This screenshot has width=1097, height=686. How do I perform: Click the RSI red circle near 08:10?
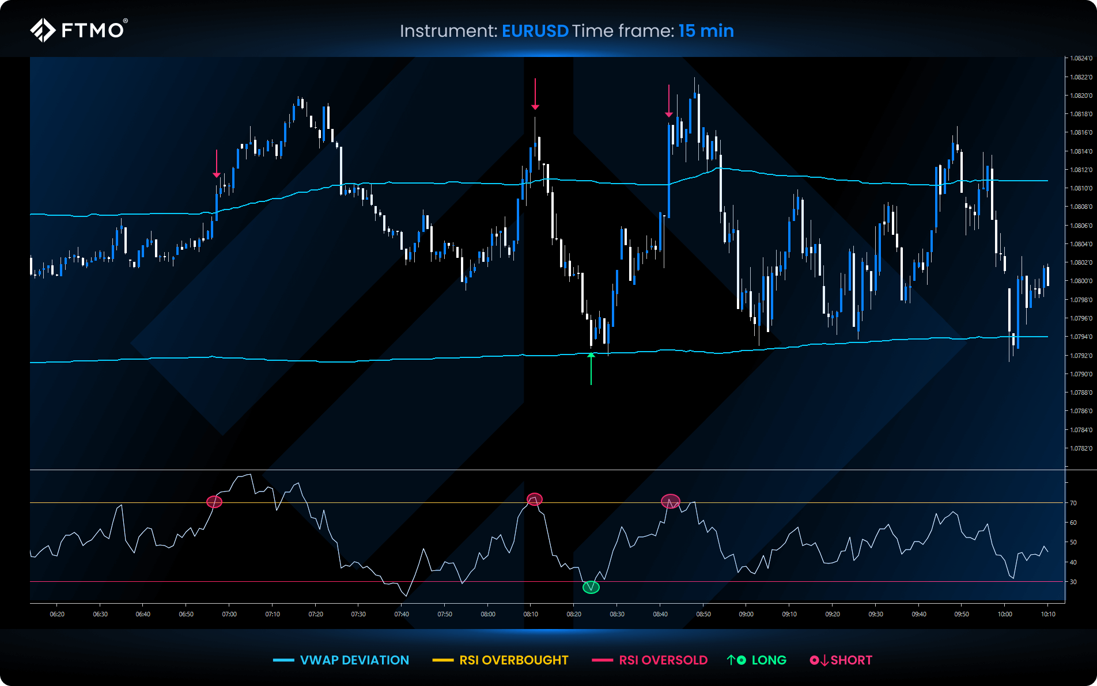(535, 499)
